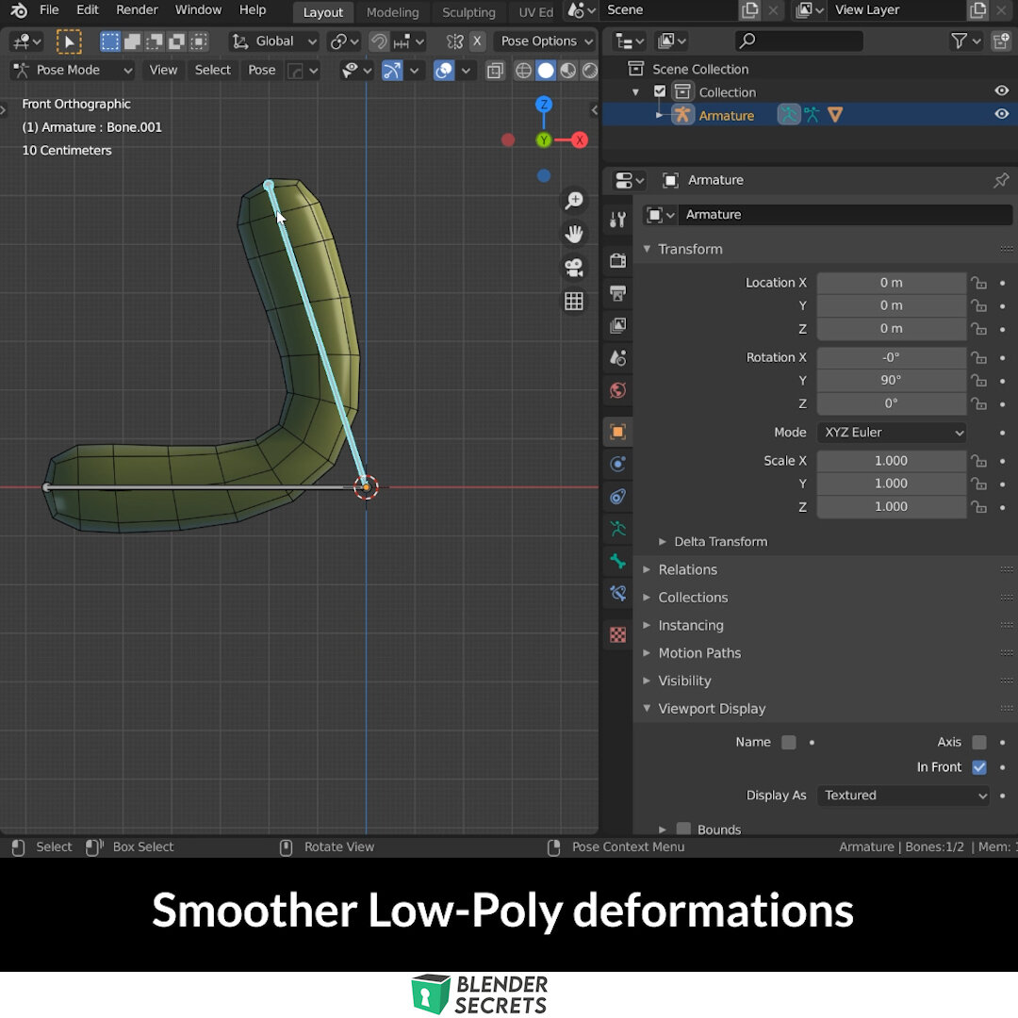Open the Bone properties tab icon
The width and height of the screenshot is (1018, 1018).
click(618, 561)
